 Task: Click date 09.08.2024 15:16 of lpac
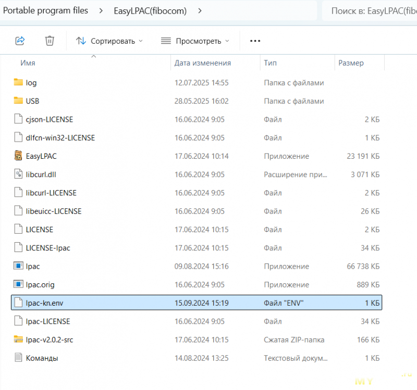click(201, 266)
